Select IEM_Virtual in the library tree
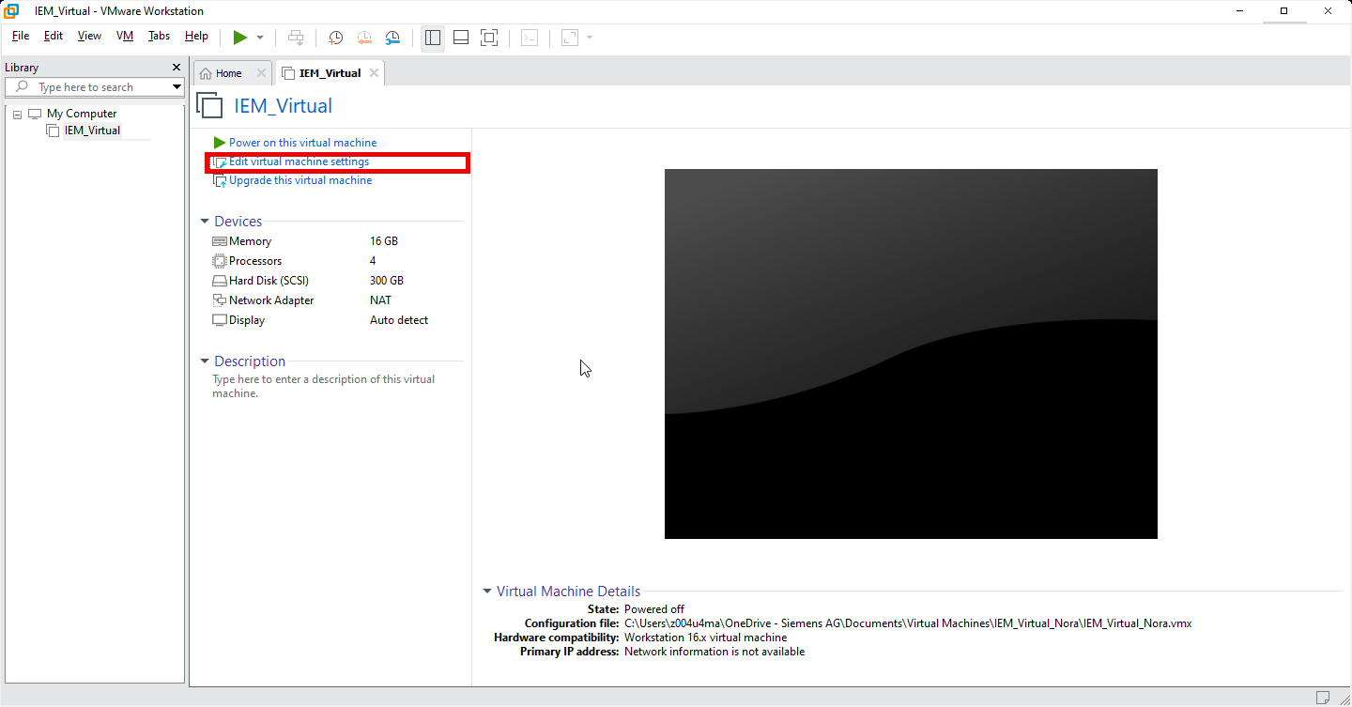The width and height of the screenshot is (1352, 707). point(91,130)
